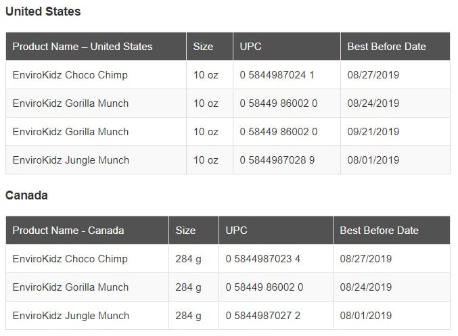Click EnviroKidz Choco Chimp in United States table
Screen dimensions: 458x336
(x=70, y=75)
